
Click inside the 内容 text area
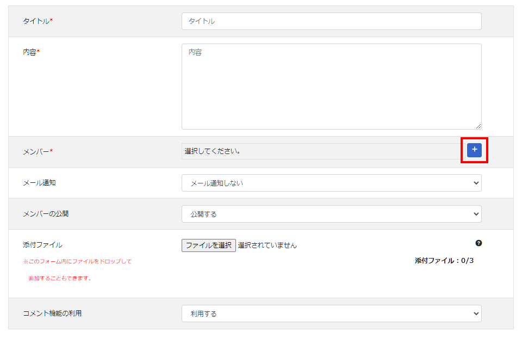[331, 86]
